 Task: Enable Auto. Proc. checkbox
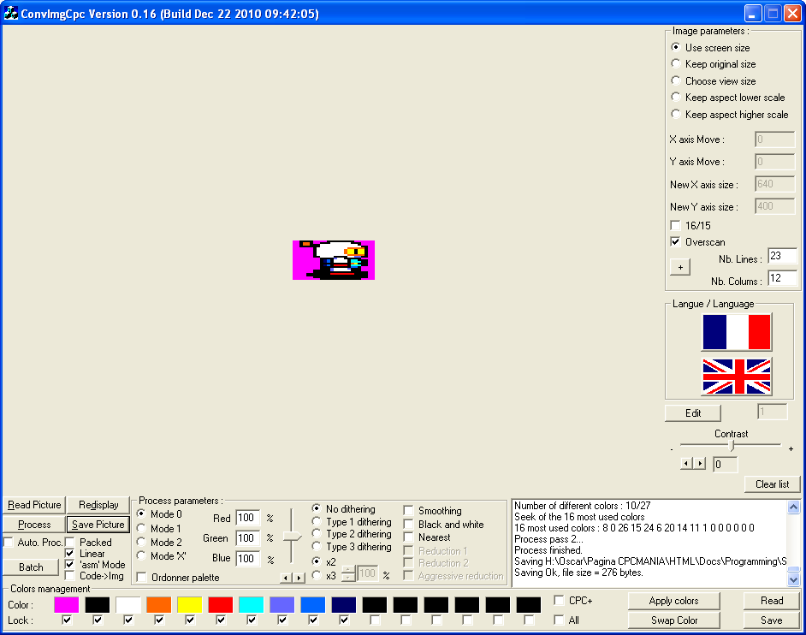[x=9, y=542]
